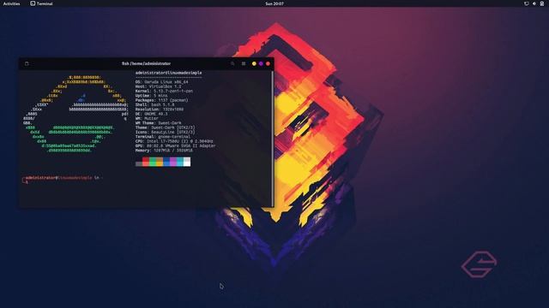The image size is (549, 308).
Task: Click the terminal search magnifier icon
Action: 232,63
